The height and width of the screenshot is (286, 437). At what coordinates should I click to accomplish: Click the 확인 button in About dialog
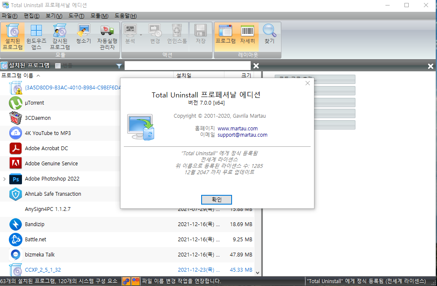click(216, 200)
